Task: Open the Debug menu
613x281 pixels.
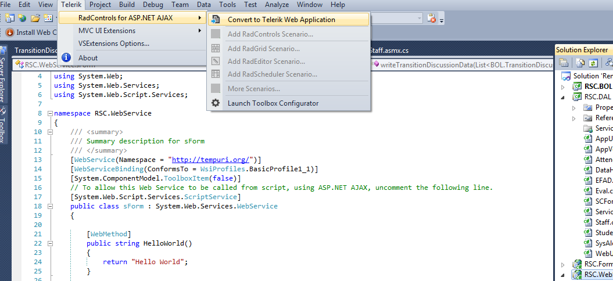Action: point(153,5)
